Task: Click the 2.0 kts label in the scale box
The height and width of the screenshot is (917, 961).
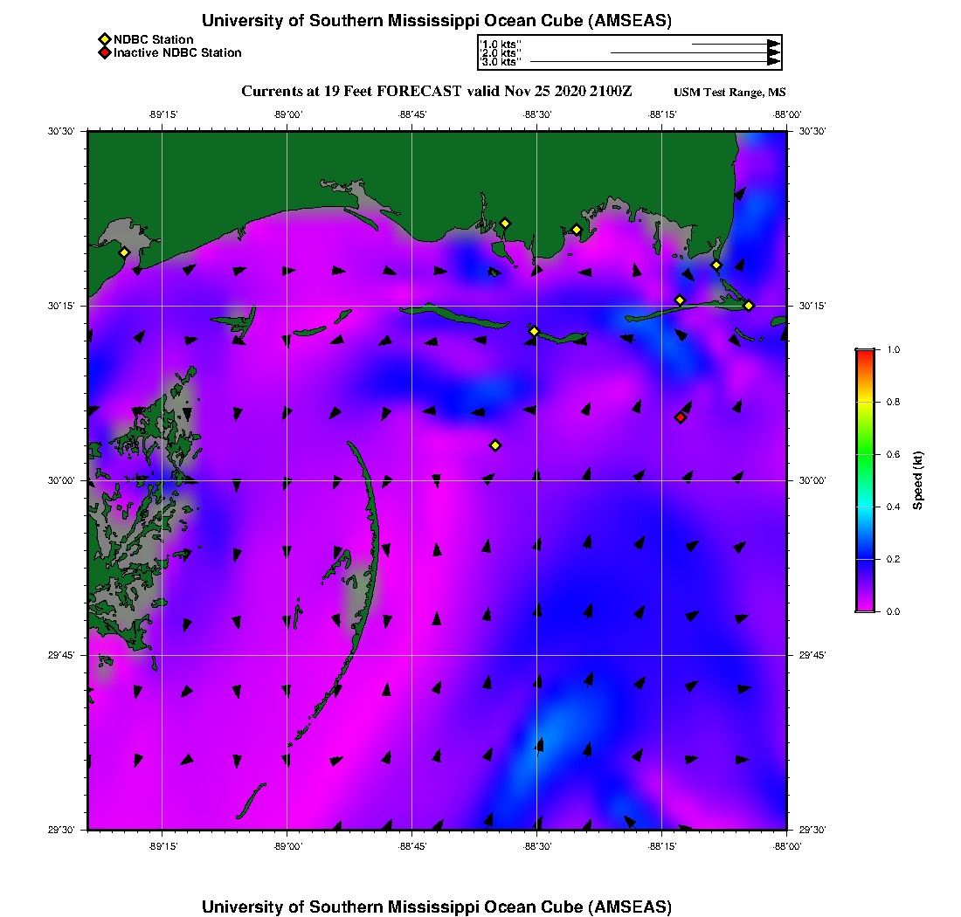Action: point(501,52)
